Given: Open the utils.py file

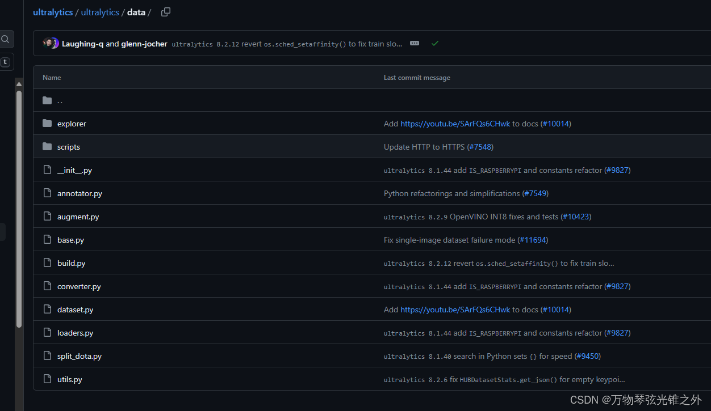Looking at the screenshot, I should 70,379.
